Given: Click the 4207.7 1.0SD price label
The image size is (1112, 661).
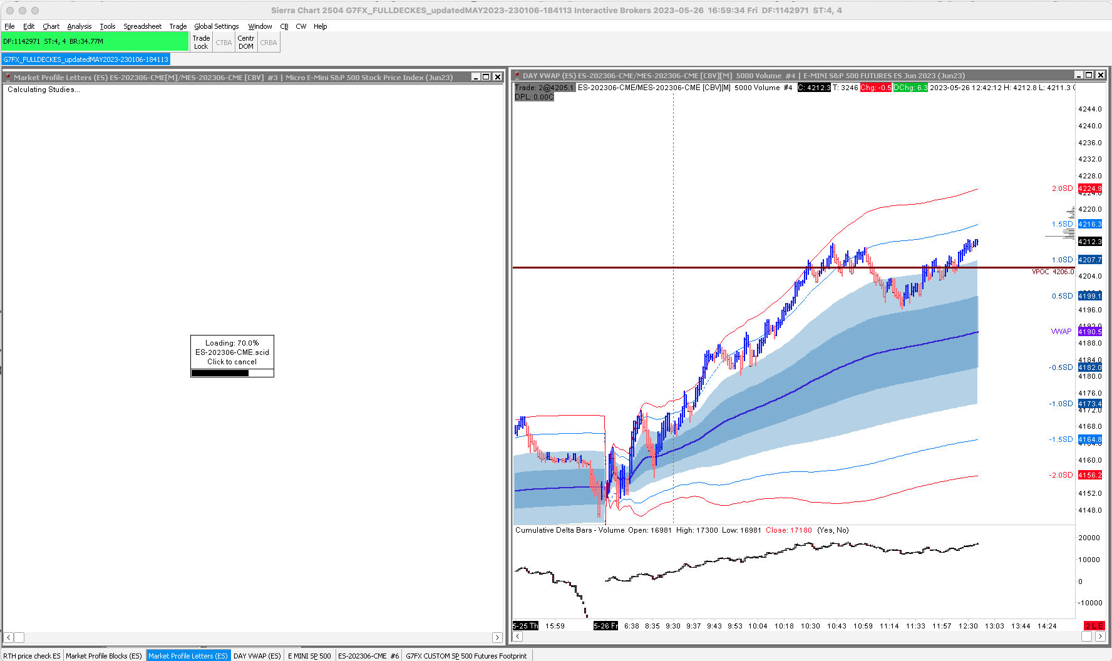Looking at the screenshot, I should [1090, 260].
